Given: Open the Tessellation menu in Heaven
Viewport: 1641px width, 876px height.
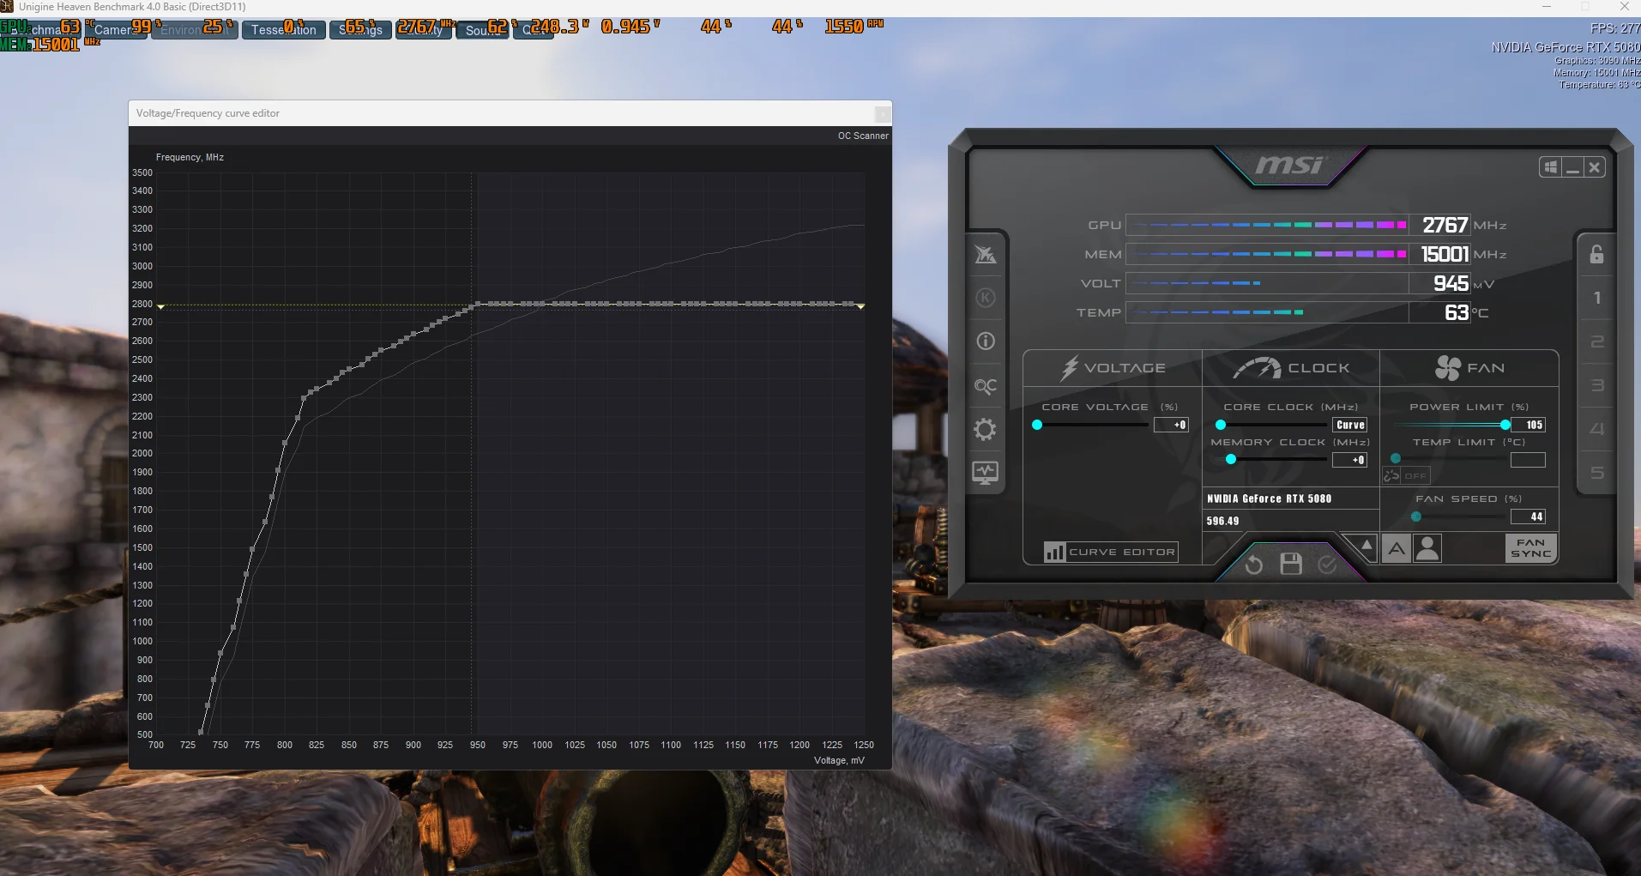Looking at the screenshot, I should (283, 30).
